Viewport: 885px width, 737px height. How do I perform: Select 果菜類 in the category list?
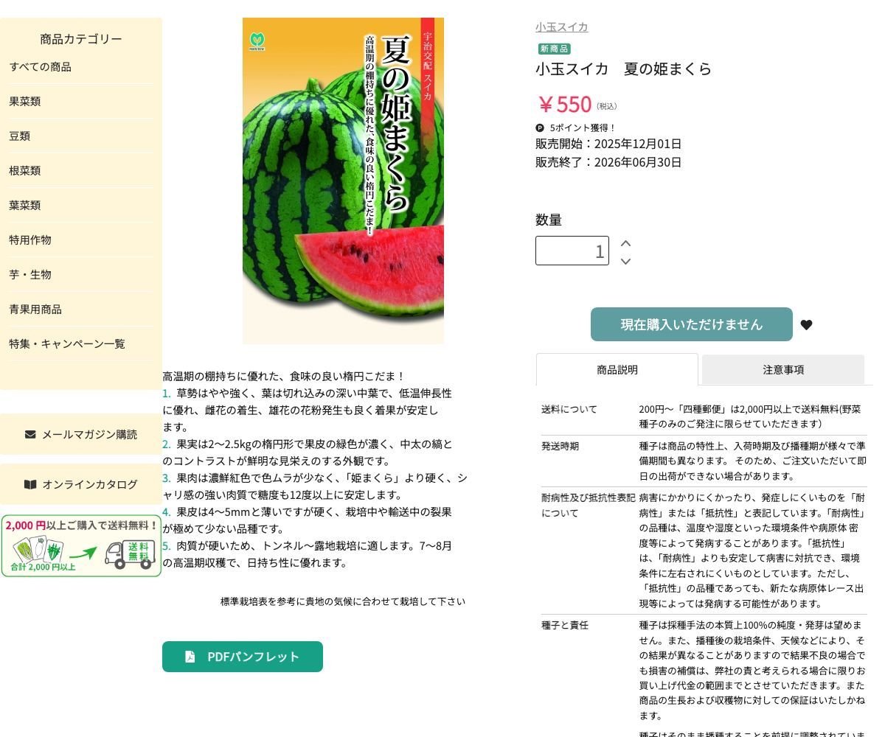coord(25,102)
